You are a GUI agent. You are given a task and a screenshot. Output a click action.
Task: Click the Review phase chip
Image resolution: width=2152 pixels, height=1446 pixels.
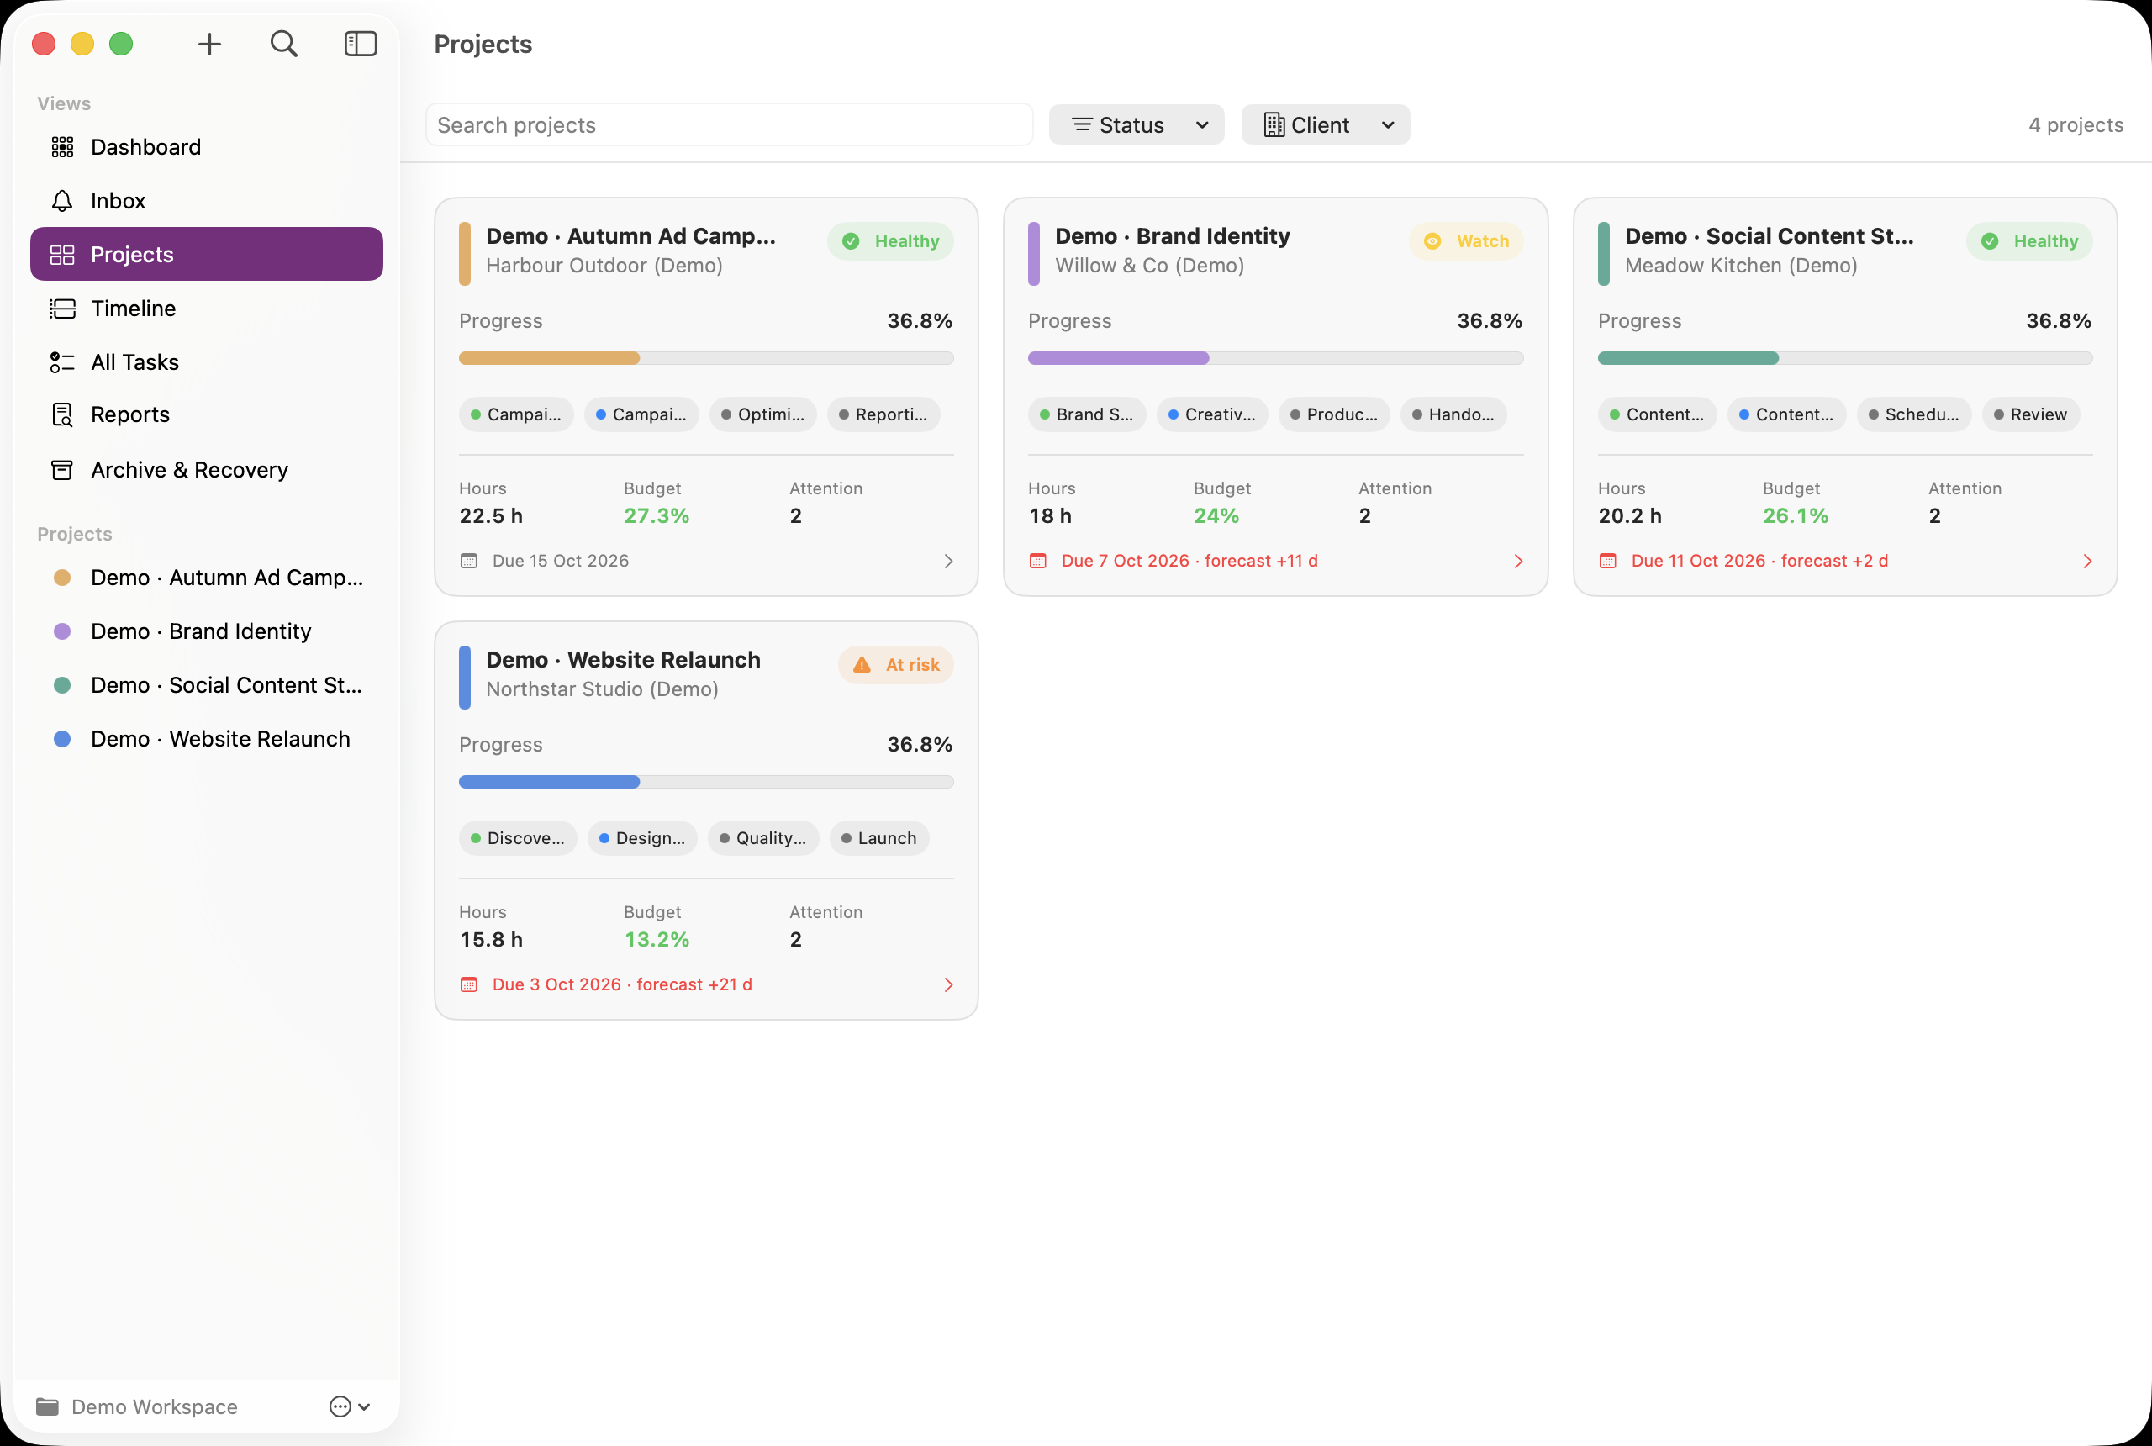(x=2029, y=415)
